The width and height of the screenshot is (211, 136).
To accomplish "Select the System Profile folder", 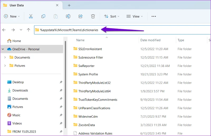I will 88,74.
